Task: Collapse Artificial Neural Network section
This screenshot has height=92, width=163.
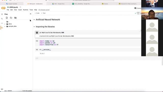Action: coord(34,20)
